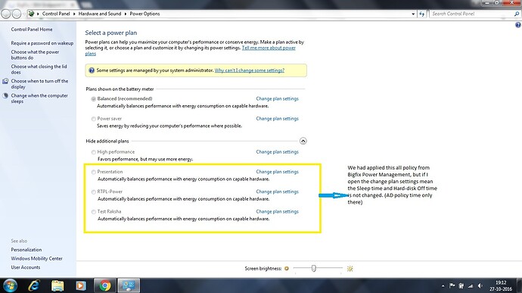The width and height of the screenshot is (522, 293).
Task: Open Choose what the power buttons do
Action: tap(35, 55)
